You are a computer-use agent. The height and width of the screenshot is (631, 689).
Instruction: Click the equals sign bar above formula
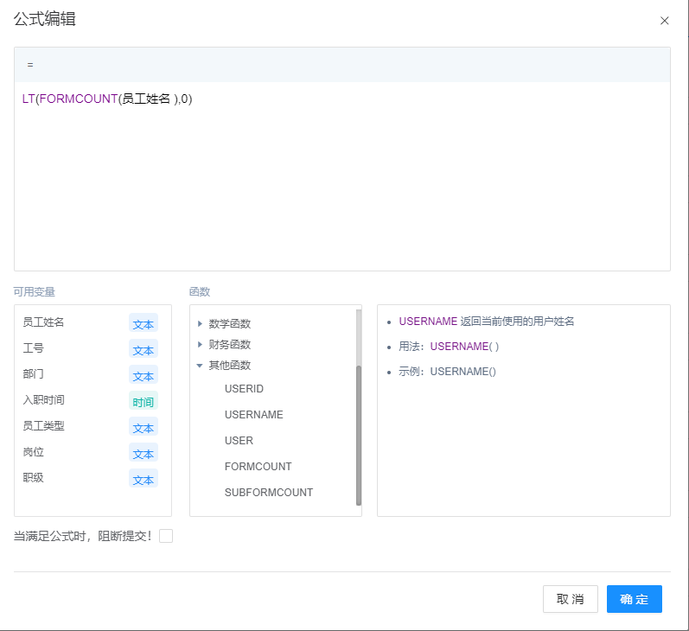click(x=341, y=65)
